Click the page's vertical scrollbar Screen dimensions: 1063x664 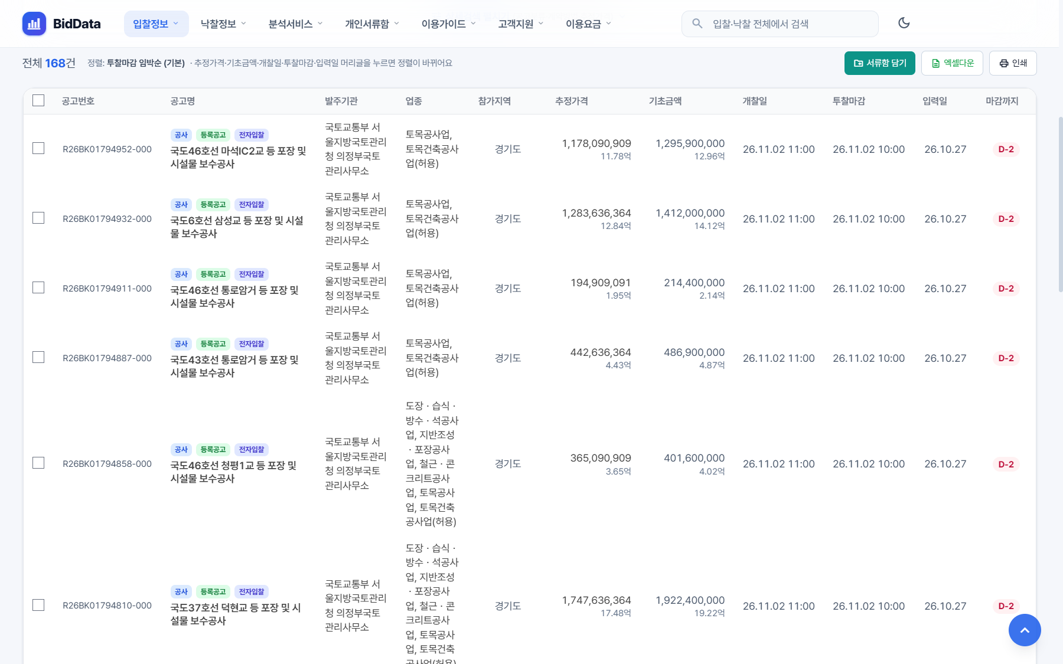tap(1061, 204)
